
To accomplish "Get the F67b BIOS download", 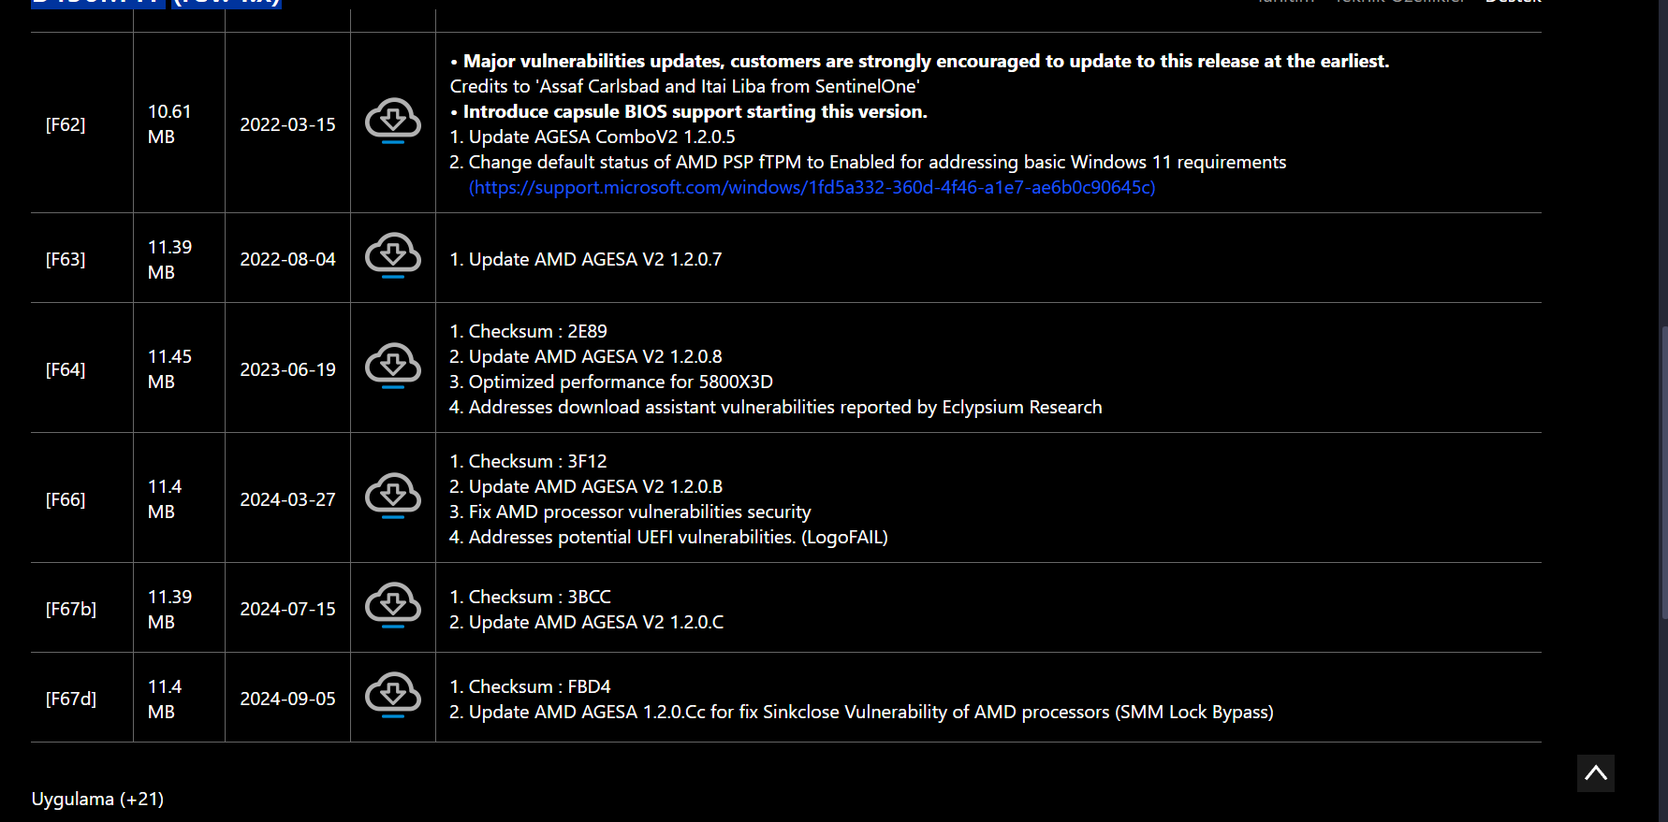I will coord(393,605).
